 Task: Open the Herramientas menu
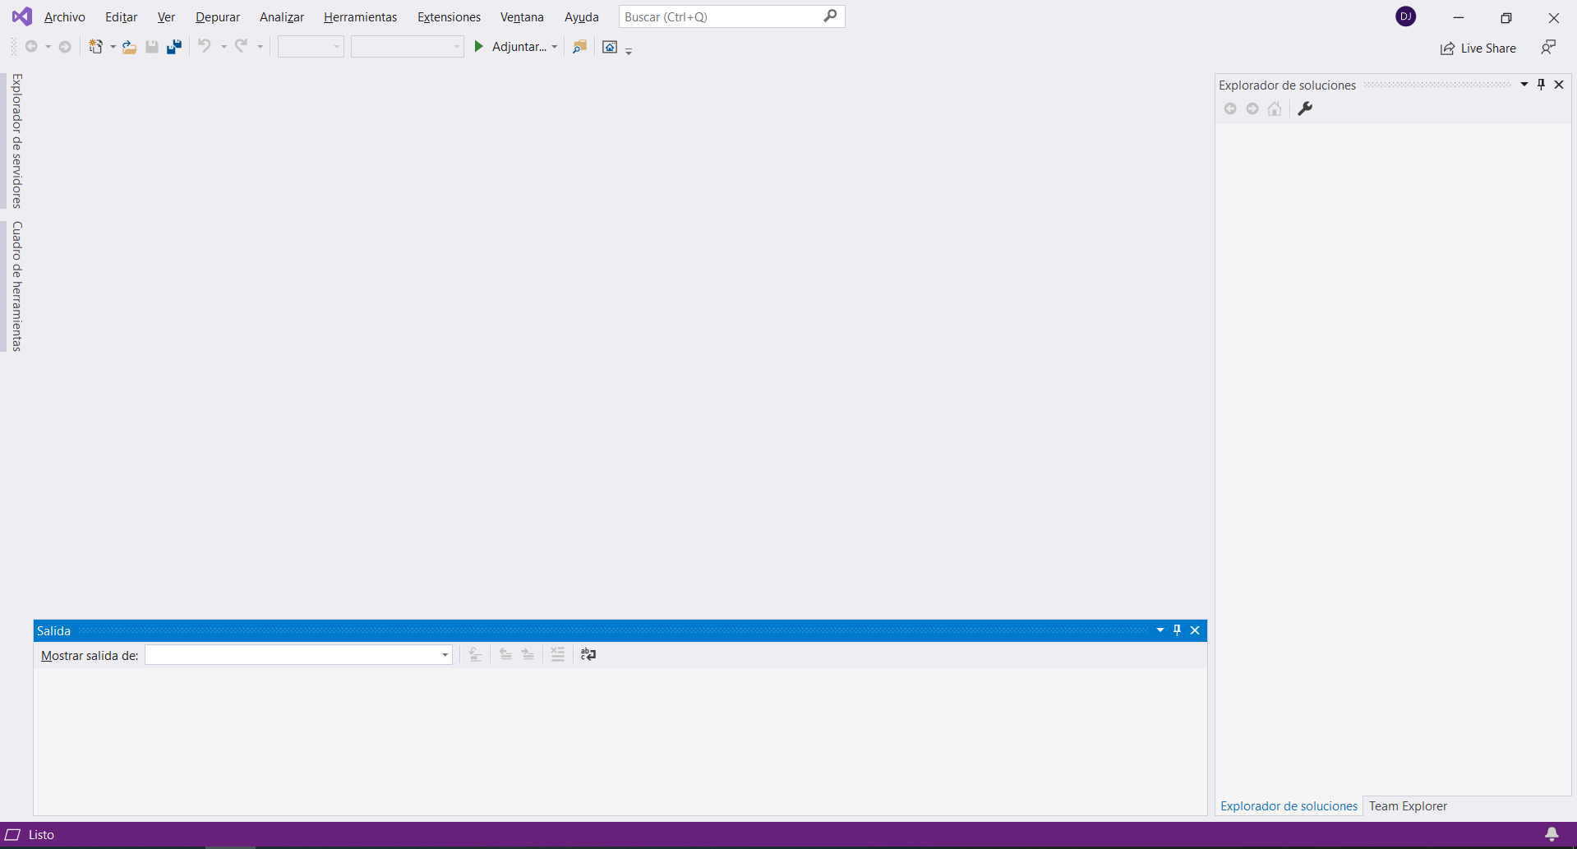(360, 17)
